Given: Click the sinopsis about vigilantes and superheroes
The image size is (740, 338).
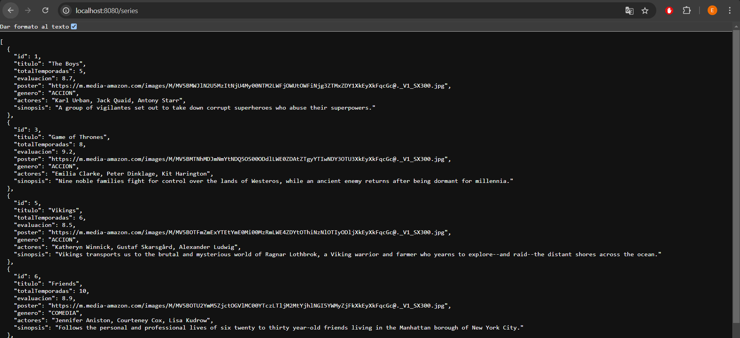Looking at the screenshot, I should coord(215,108).
